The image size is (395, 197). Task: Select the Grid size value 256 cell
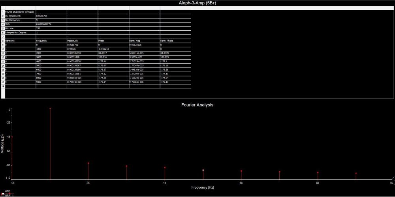pyautogui.click(x=51, y=28)
